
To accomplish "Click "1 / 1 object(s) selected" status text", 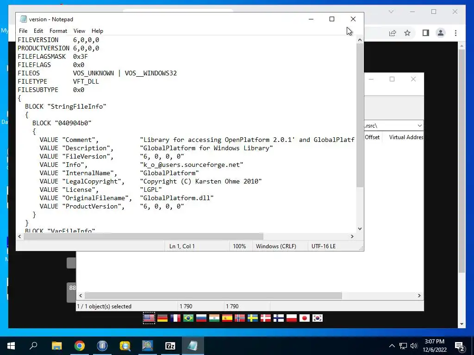I will pos(104,306).
